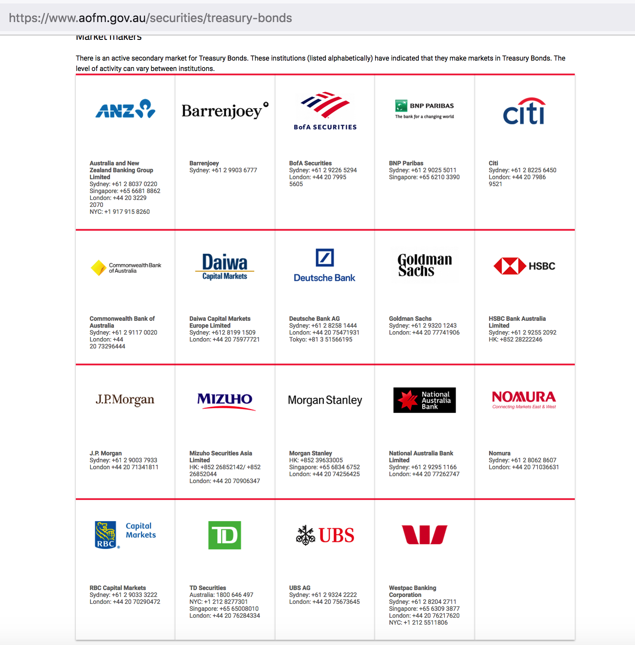Screen dimensions: 635x645
Task: Click the RBC Capital Markets logo
Action: tap(125, 535)
